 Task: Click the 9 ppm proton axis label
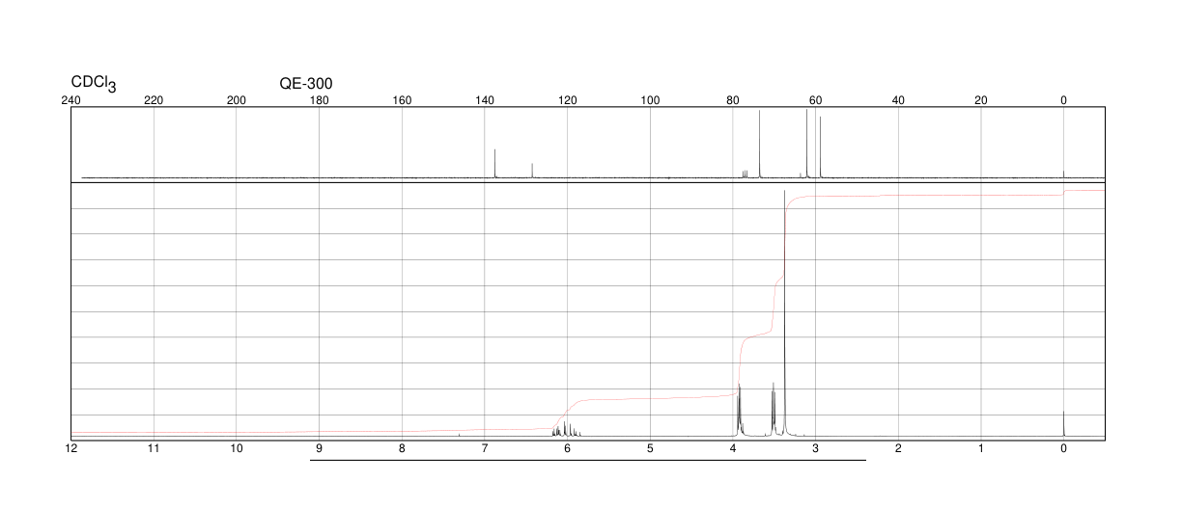point(319,449)
